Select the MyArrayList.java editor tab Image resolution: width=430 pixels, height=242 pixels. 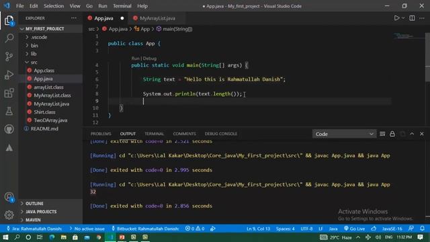[x=157, y=18]
